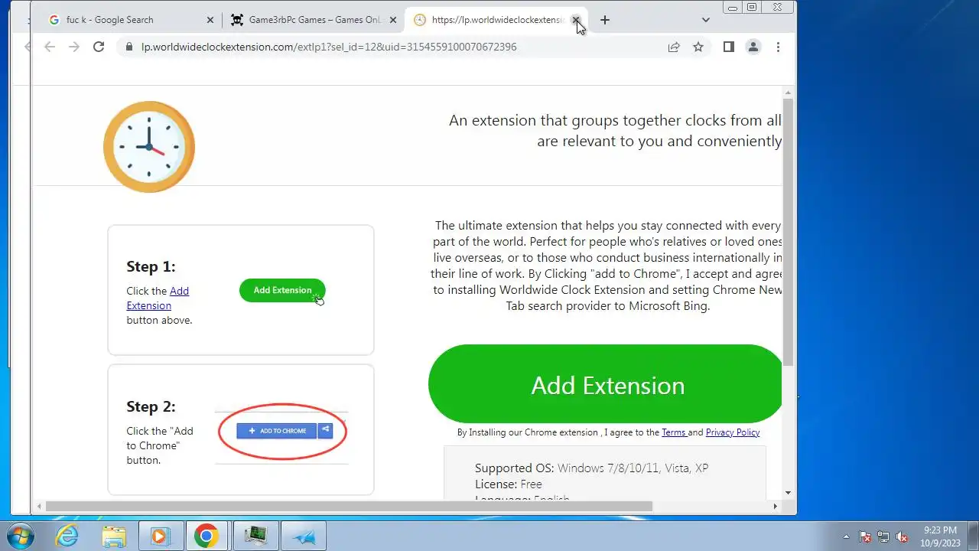This screenshot has height=551, width=979.
Task: Open Action Center flag icon
Action: point(865,536)
